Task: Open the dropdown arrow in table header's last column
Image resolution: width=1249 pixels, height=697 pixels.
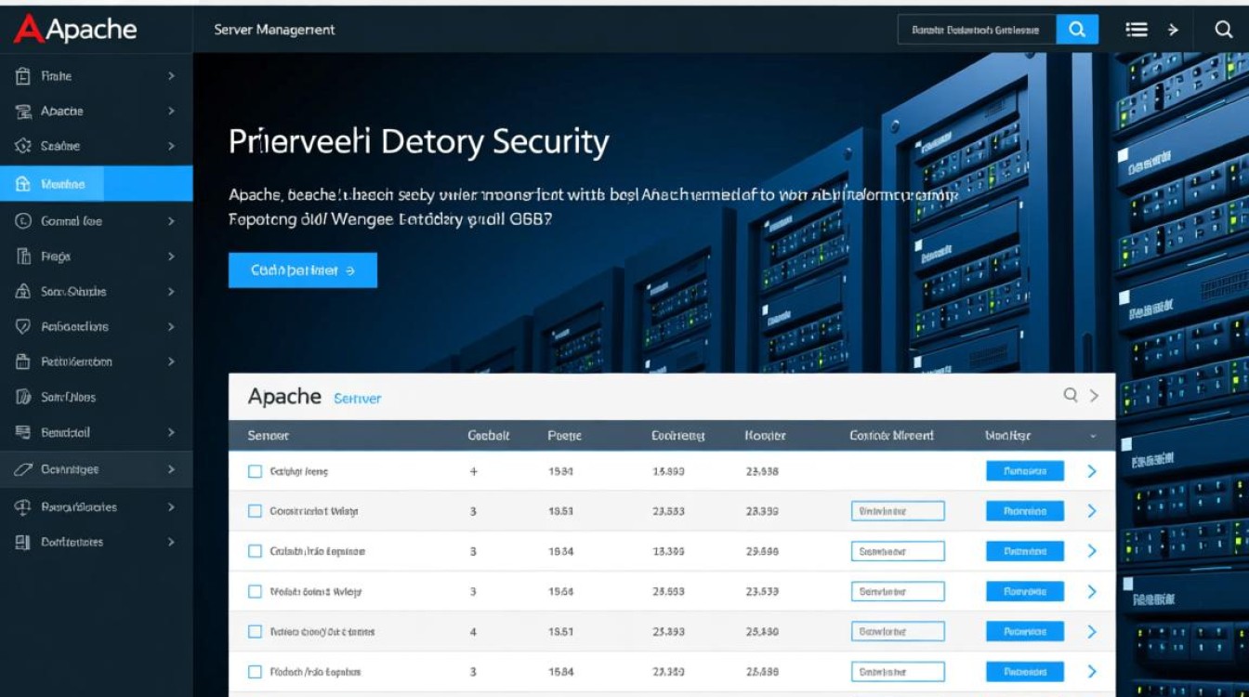Action: click(1093, 436)
